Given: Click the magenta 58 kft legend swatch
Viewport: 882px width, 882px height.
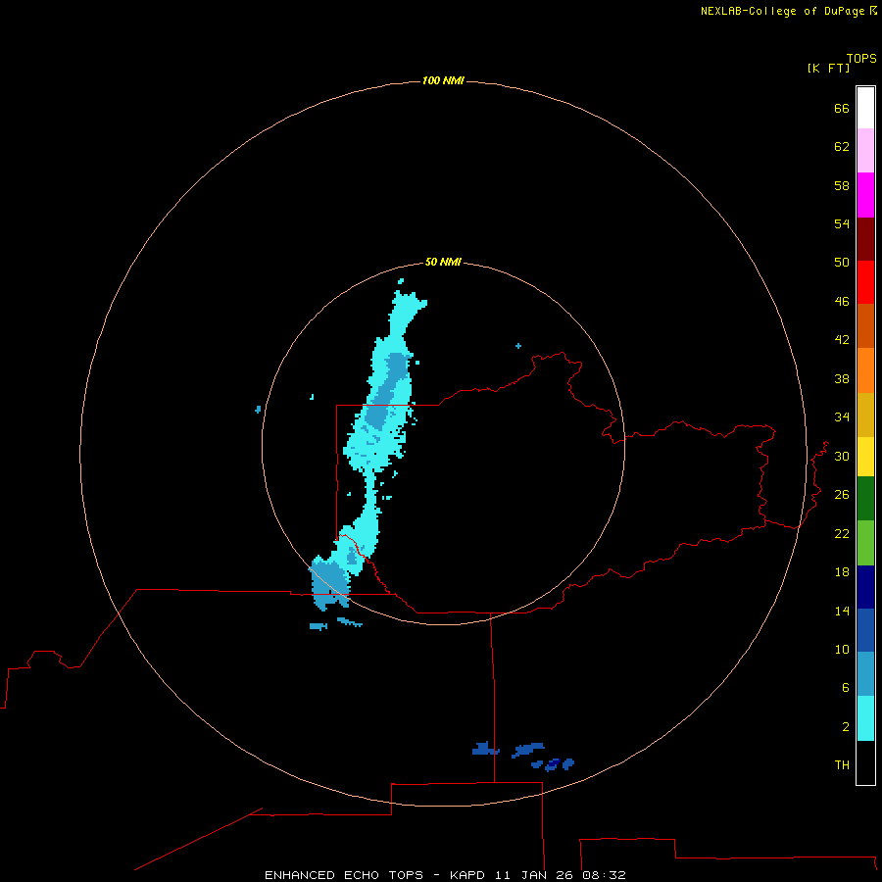Looking at the screenshot, I should click(x=865, y=195).
